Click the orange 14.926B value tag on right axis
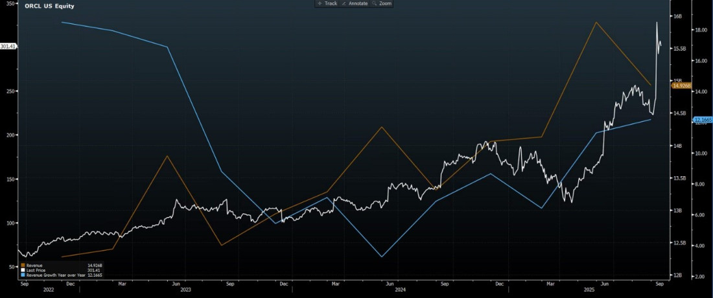 click(682, 86)
